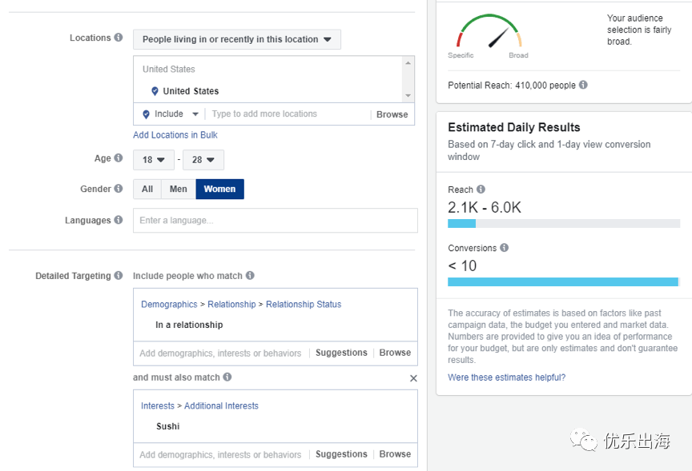Select All genders option
Viewport: 692px width, 471px height.
tap(147, 189)
